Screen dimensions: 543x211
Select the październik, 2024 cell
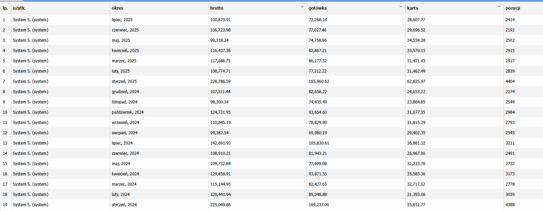click(x=128, y=112)
